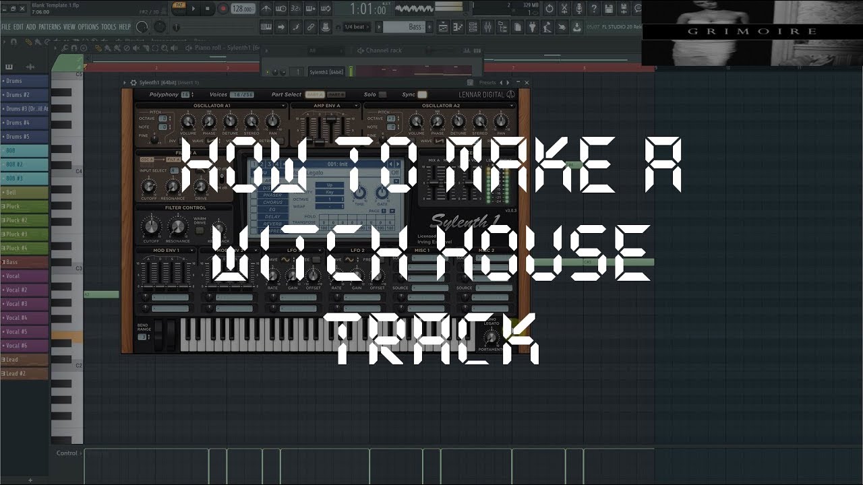Click the microphone one-click recording icon
Image resolution: width=863 pixels, height=485 pixels.
[x=578, y=8]
